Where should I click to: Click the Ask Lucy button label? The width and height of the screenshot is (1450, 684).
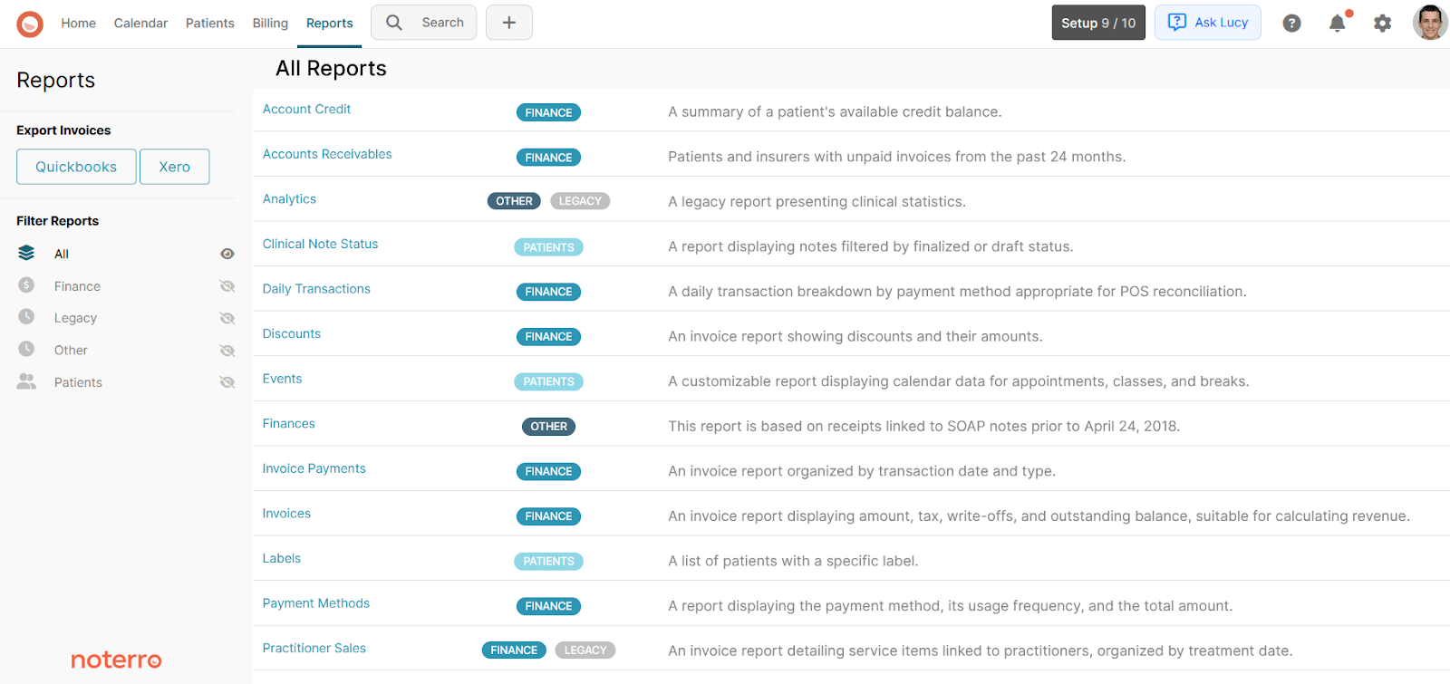[x=1221, y=23]
